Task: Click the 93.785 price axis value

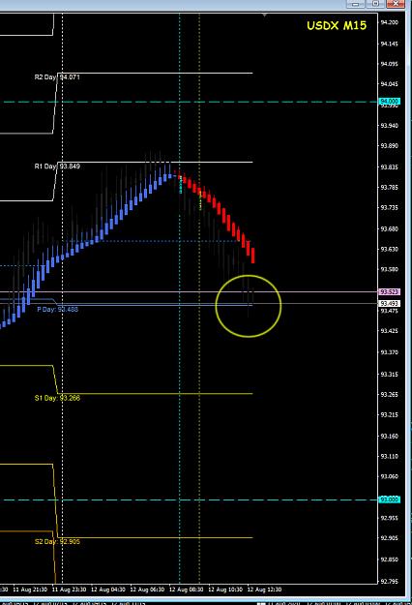Action: click(x=389, y=188)
